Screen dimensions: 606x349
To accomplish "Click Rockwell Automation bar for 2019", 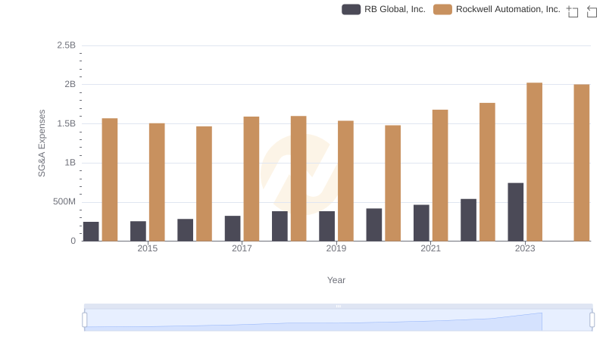I will 345,181.
